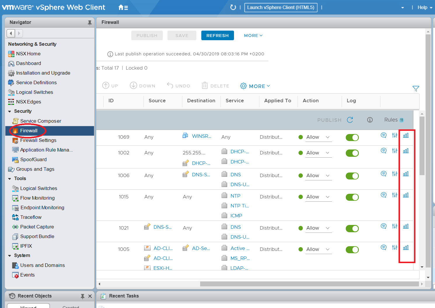Switch off the log toggle for rule 1005

(x=352, y=250)
